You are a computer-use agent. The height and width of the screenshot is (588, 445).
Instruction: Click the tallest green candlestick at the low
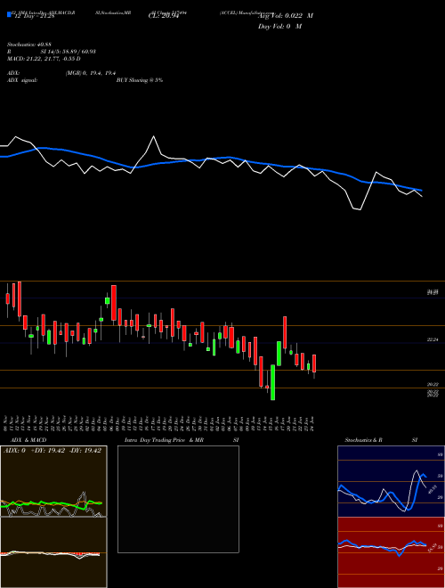pyautogui.click(x=272, y=382)
